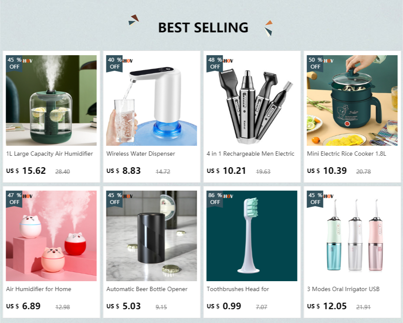The width and height of the screenshot is (403, 323).
Task: Open the Automatic Beer Bottle Opener title link
Action: point(147,289)
